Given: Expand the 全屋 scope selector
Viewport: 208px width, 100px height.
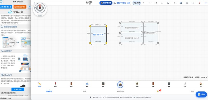Looking at the screenshot, I should [x=128, y=3].
